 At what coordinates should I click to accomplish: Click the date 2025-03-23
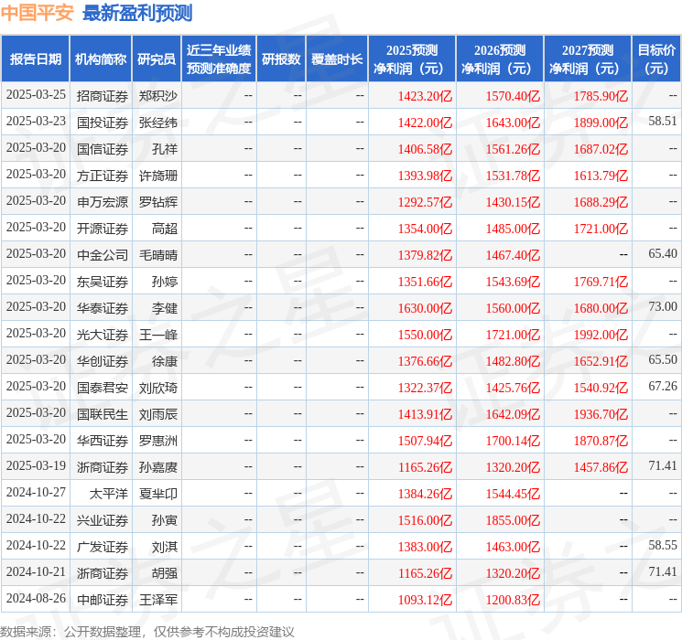pos(36,121)
